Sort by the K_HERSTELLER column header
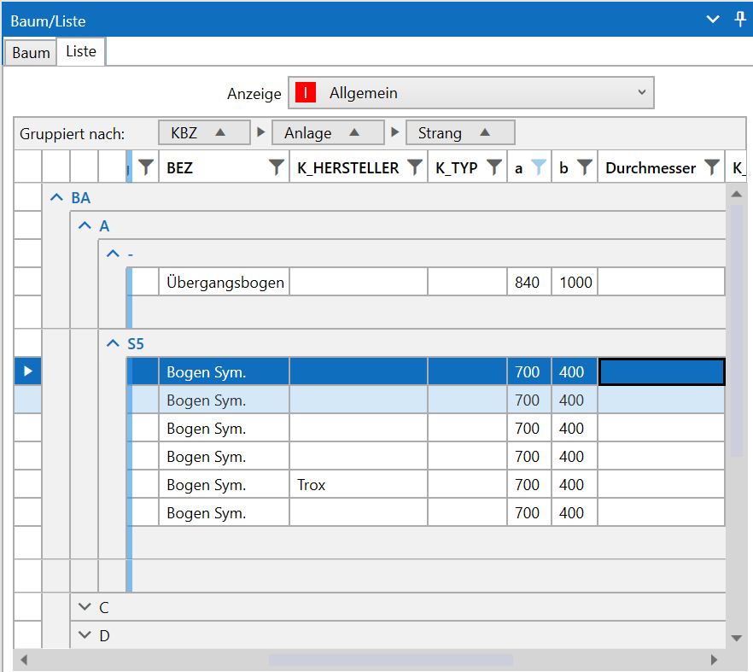This screenshot has width=753, height=672. (348, 167)
